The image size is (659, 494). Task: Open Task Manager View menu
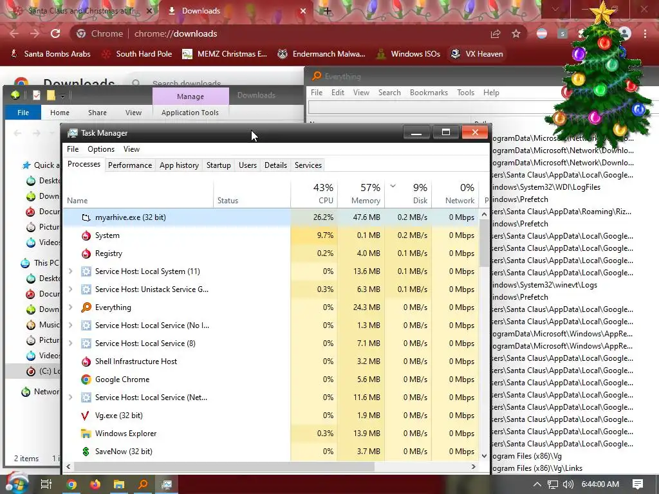131,149
